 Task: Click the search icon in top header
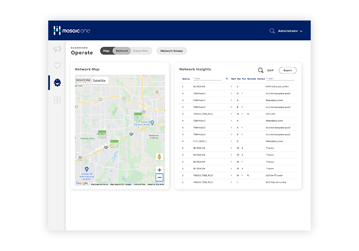coord(272,31)
